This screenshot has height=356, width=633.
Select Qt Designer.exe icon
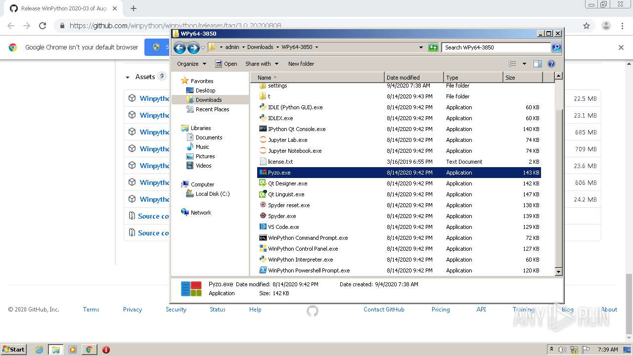click(x=263, y=183)
